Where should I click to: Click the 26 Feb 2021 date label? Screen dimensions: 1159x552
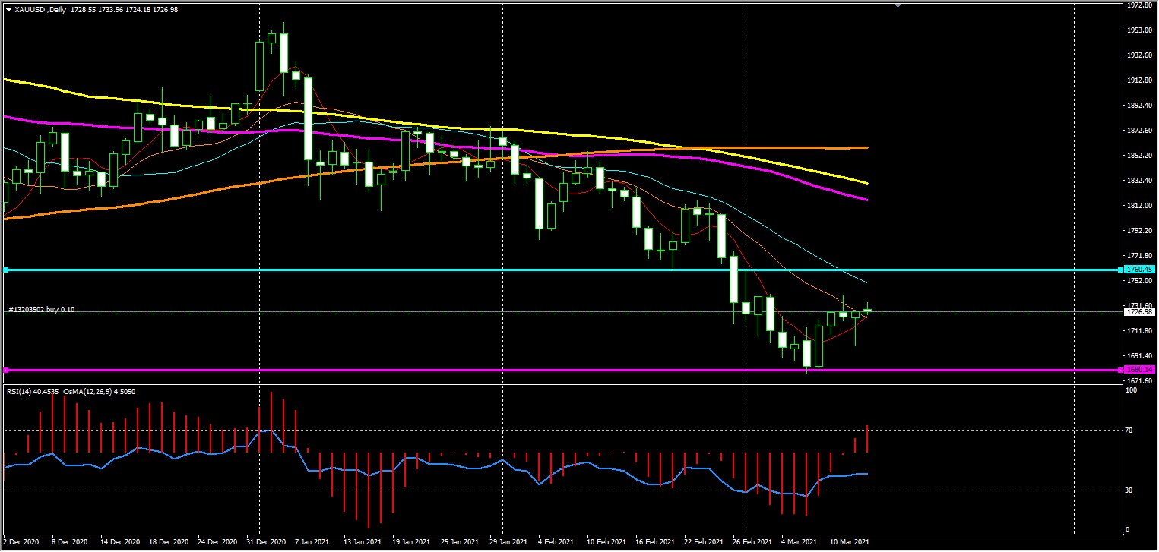pos(751,543)
